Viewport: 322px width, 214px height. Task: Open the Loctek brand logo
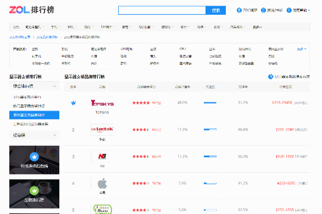pyautogui.click(x=102, y=129)
